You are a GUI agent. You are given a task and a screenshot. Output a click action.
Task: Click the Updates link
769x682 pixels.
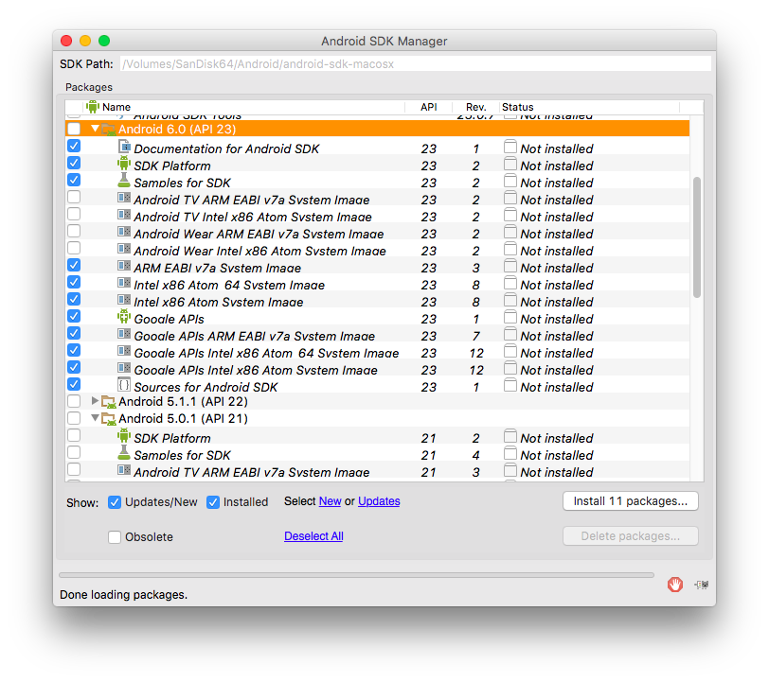click(x=379, y=501)
